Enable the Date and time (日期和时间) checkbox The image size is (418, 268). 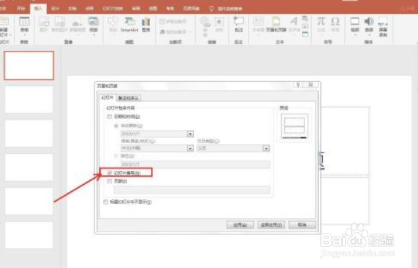pyautogui.click(x=109, y=117)
